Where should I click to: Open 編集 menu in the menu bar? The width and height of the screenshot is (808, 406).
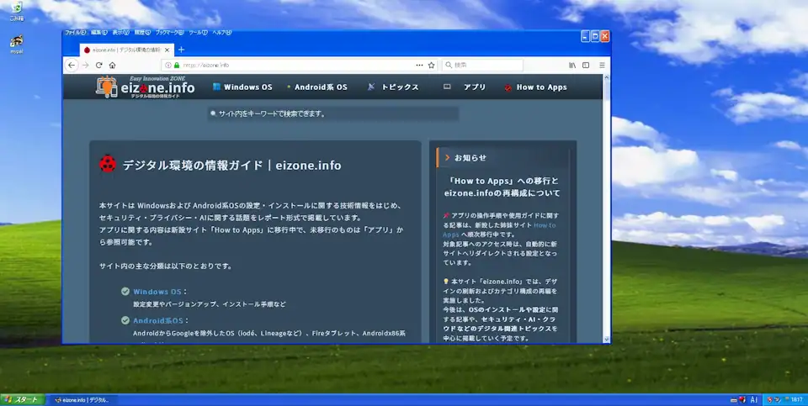tap(99, 33)
